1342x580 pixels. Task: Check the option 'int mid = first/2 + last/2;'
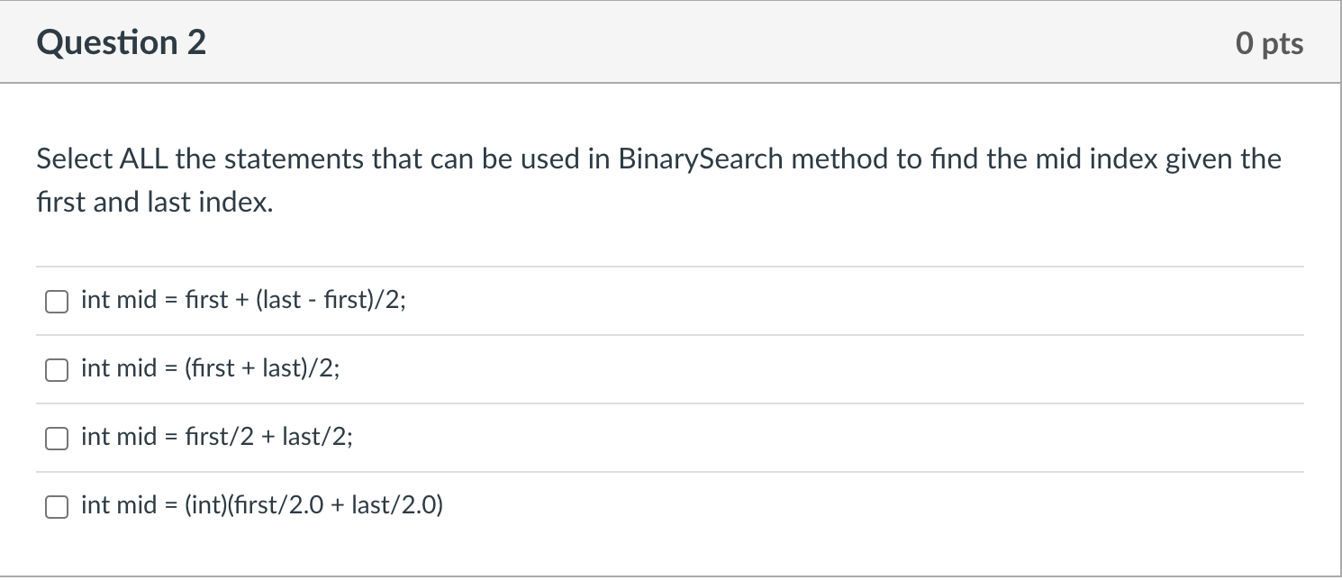(56, 439)
